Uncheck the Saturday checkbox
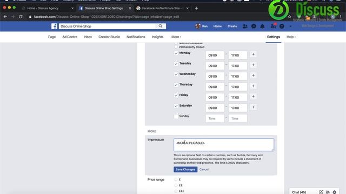Screen dimensions: 346x194 tap(176, 106)
